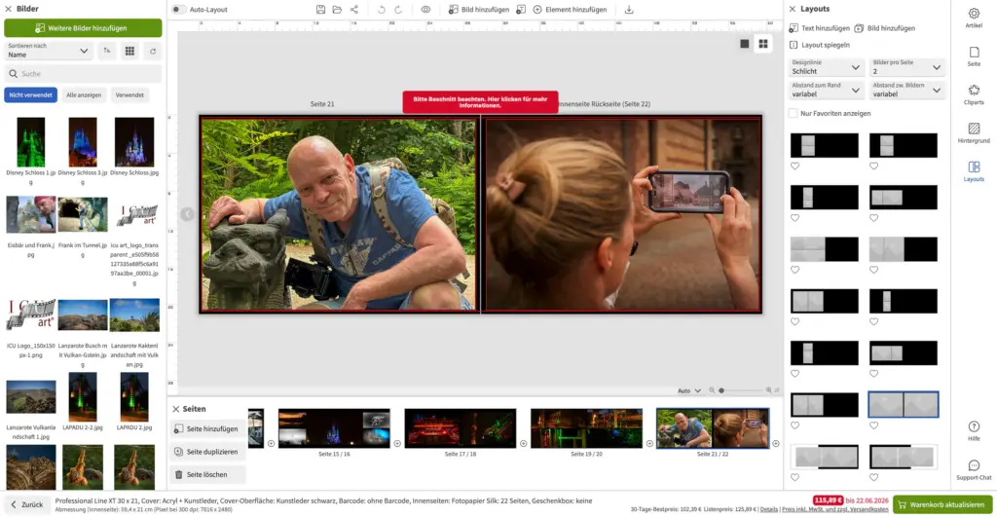Open Artikel settings in right sidebar
Viewport: 997px width, 518px height.
tap(974, 18)
